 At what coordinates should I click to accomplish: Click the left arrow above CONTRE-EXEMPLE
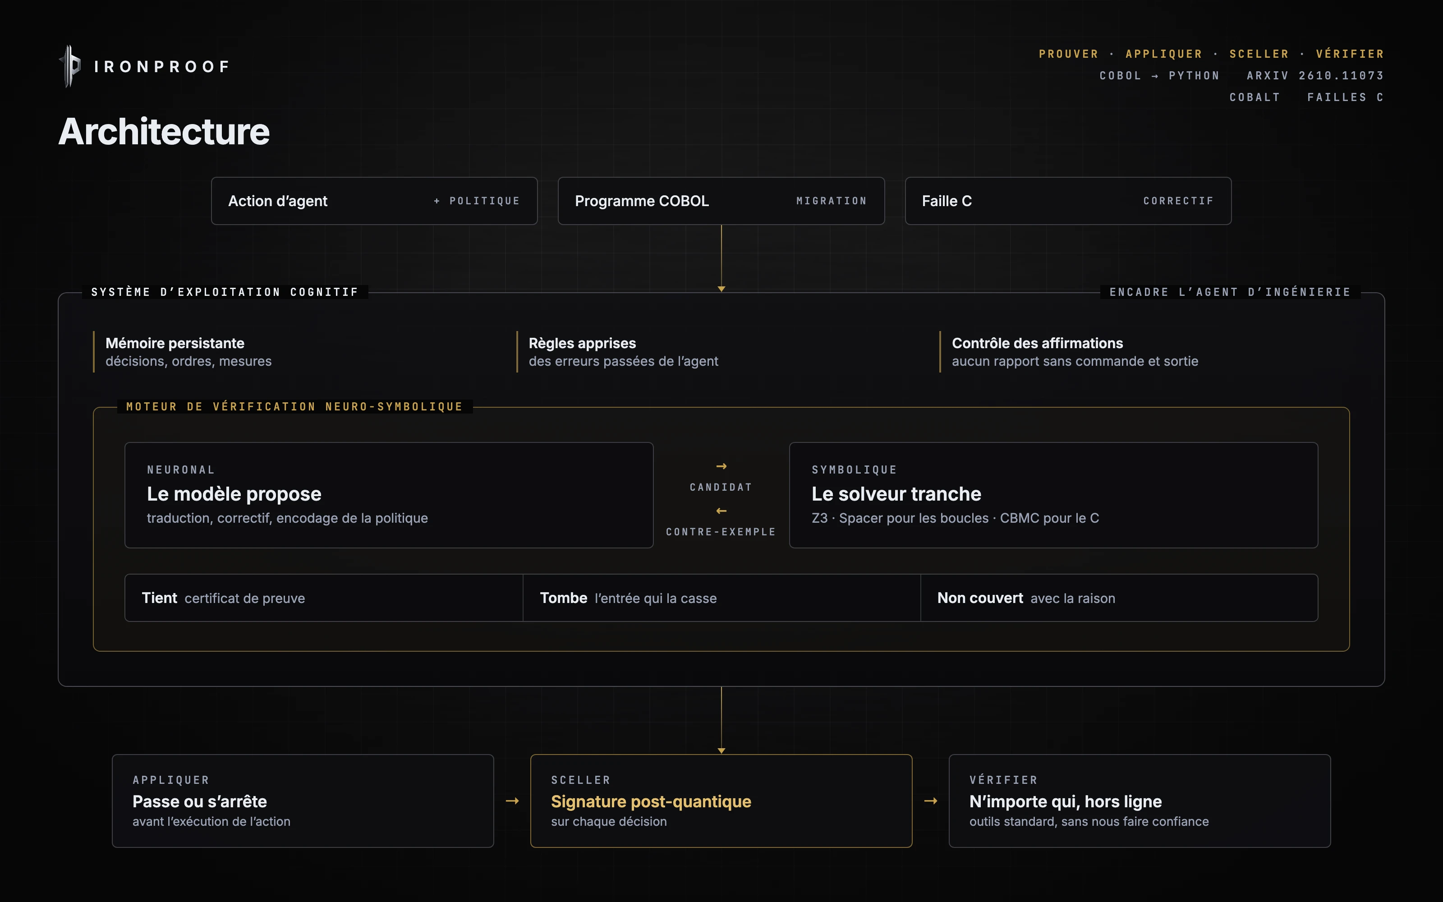click(x=721, y=511)
